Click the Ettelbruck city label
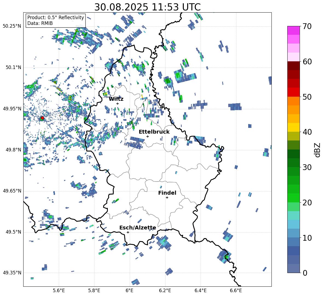324x296 pixels. 154,132
